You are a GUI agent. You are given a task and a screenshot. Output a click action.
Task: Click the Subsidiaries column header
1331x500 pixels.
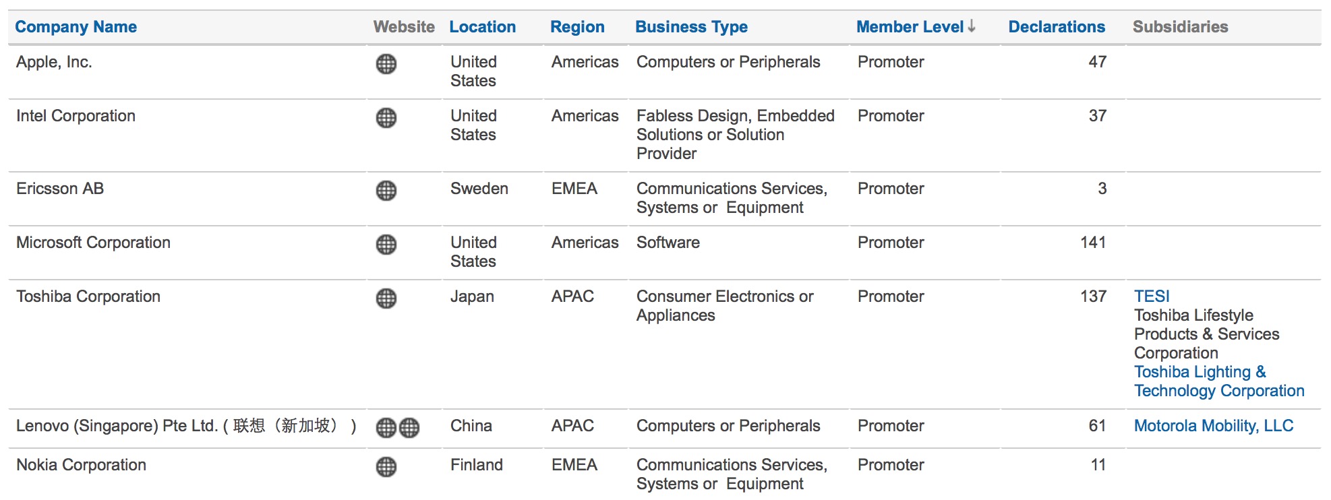pyautogui.click(x=1180, y=27)
